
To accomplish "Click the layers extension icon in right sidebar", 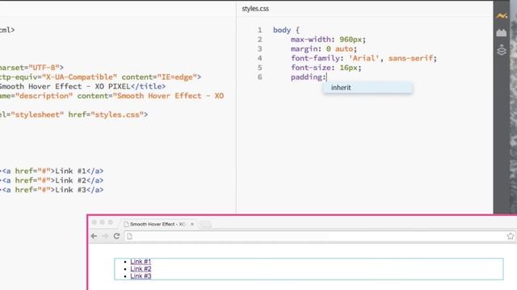I will (x=502, y=50).
